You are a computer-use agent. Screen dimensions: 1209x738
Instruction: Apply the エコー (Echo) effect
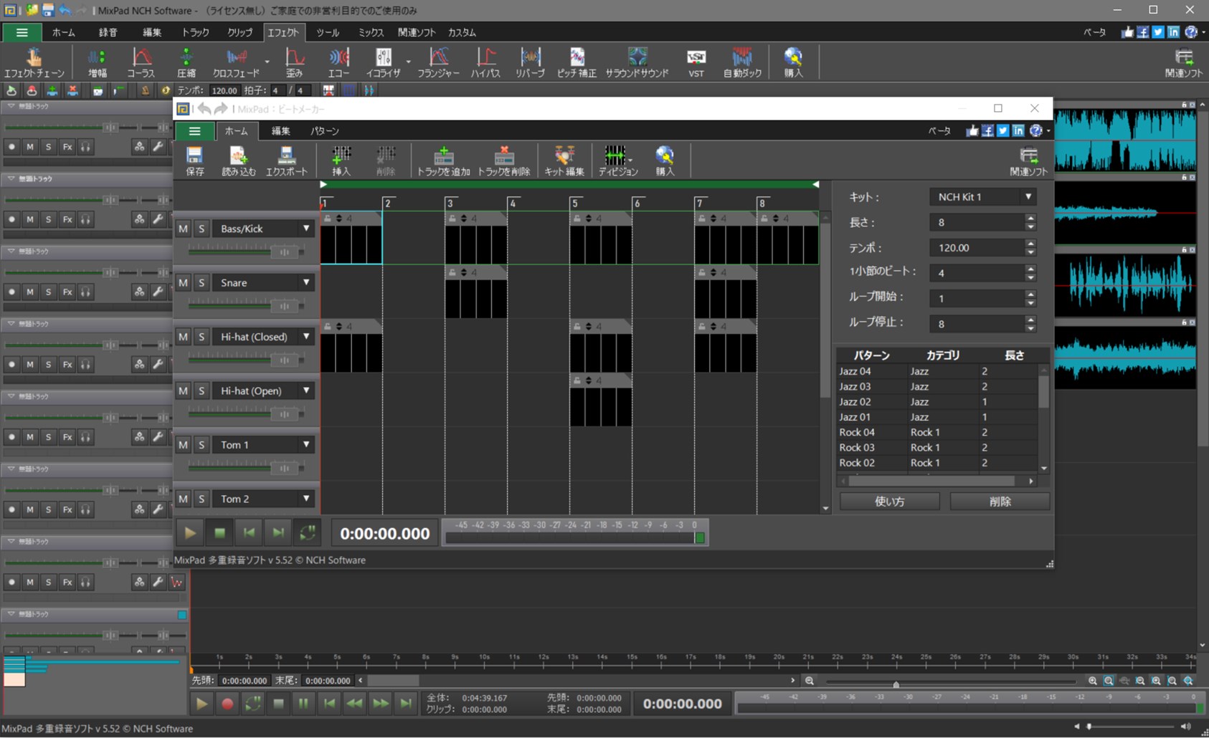coord(338,62)
